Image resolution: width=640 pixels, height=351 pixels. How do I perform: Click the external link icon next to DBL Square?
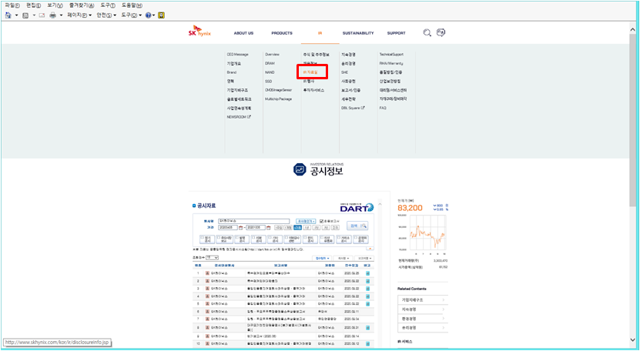click(x=363, y=109)
